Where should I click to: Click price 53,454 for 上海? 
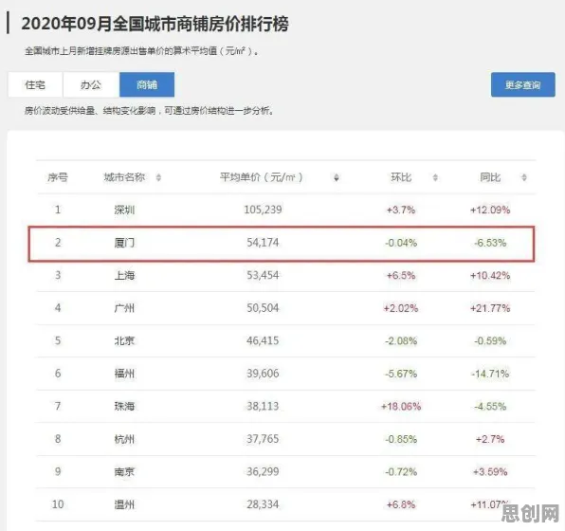[263, 275]
